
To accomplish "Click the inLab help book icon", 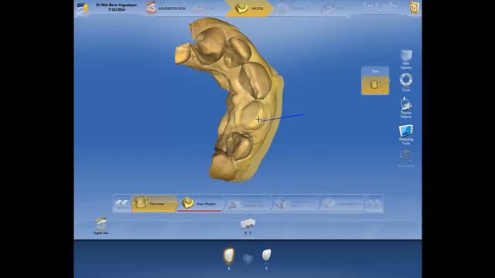I will pos(415,8).
